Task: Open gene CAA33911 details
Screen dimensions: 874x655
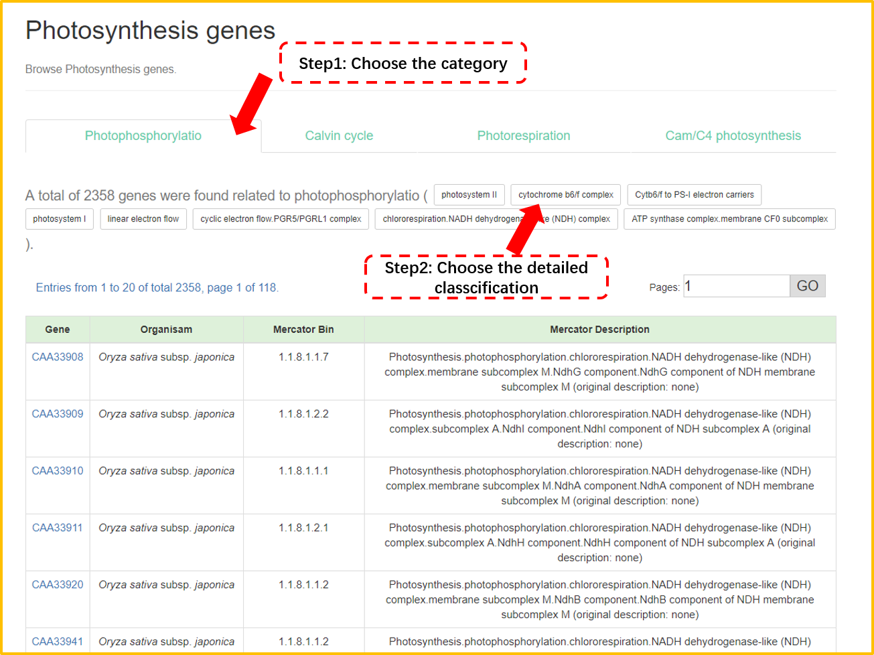Action: click(58, 528)
